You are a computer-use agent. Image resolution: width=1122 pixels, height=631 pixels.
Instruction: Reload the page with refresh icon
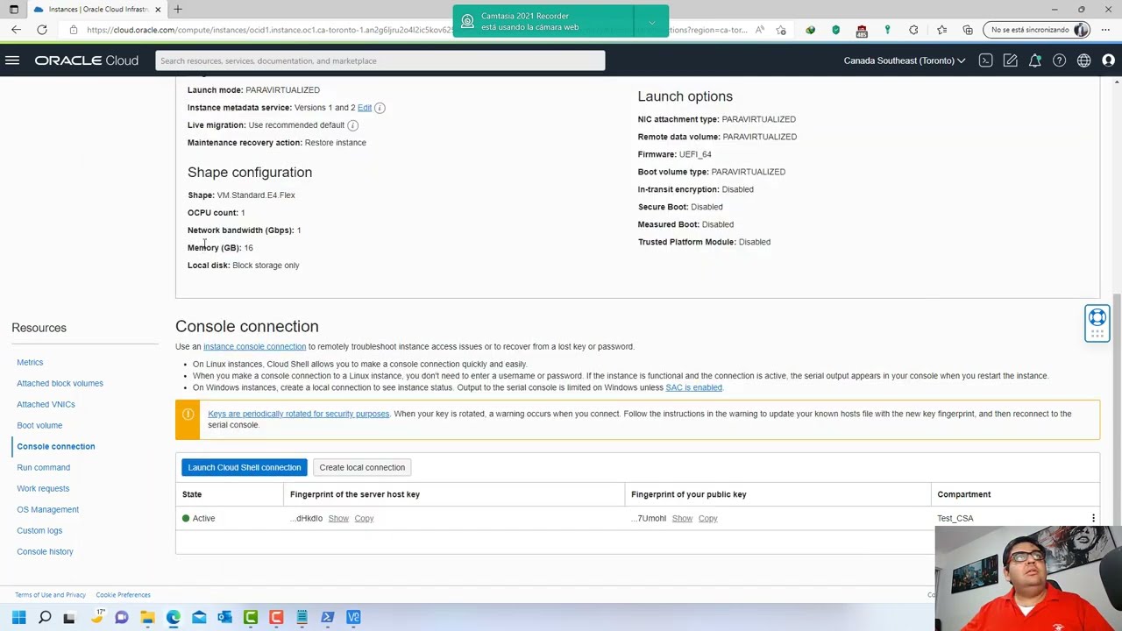[42, 30]
